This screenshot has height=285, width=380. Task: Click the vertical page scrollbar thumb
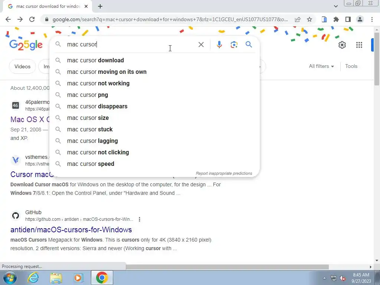pos(377,59)
